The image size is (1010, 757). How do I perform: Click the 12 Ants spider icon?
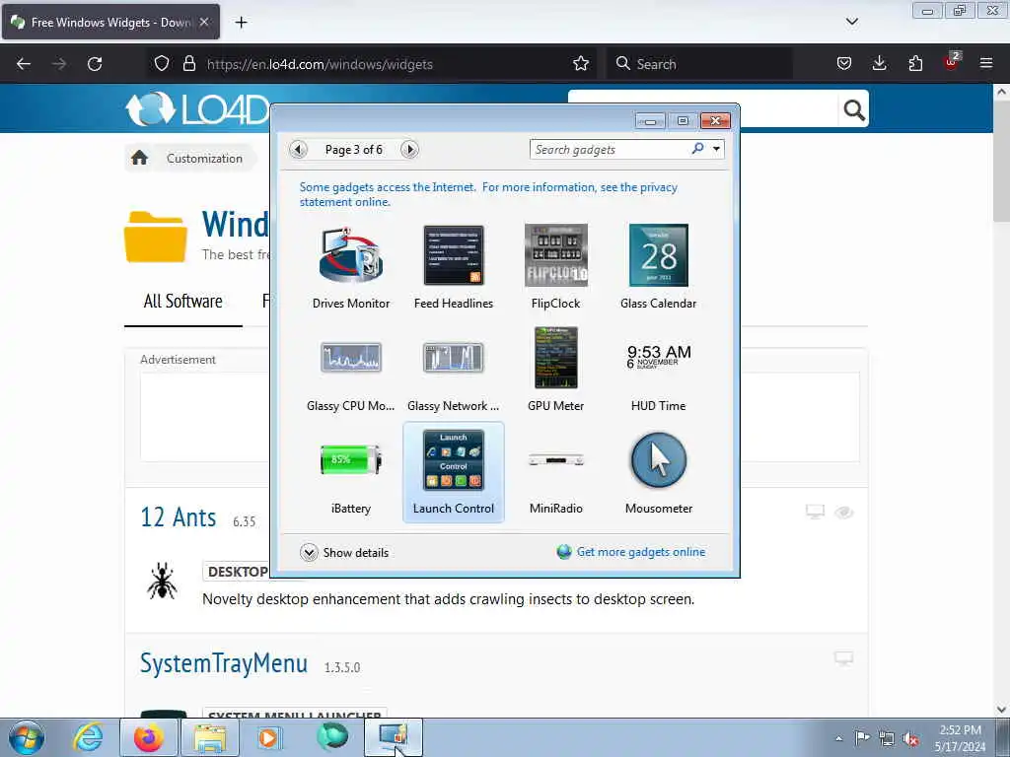(x=162, y=580)
